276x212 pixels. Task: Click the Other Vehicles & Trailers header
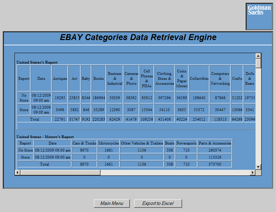(x=142, y=143)
